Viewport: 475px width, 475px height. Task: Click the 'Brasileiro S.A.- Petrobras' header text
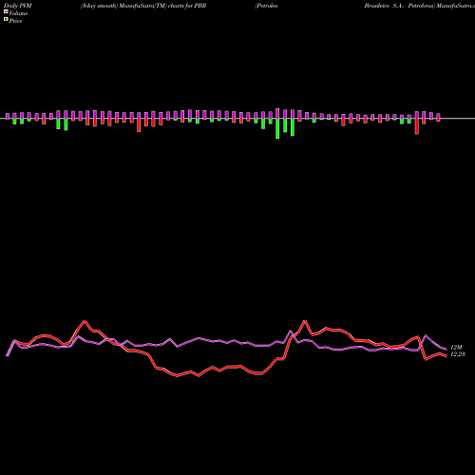(399, 6)
